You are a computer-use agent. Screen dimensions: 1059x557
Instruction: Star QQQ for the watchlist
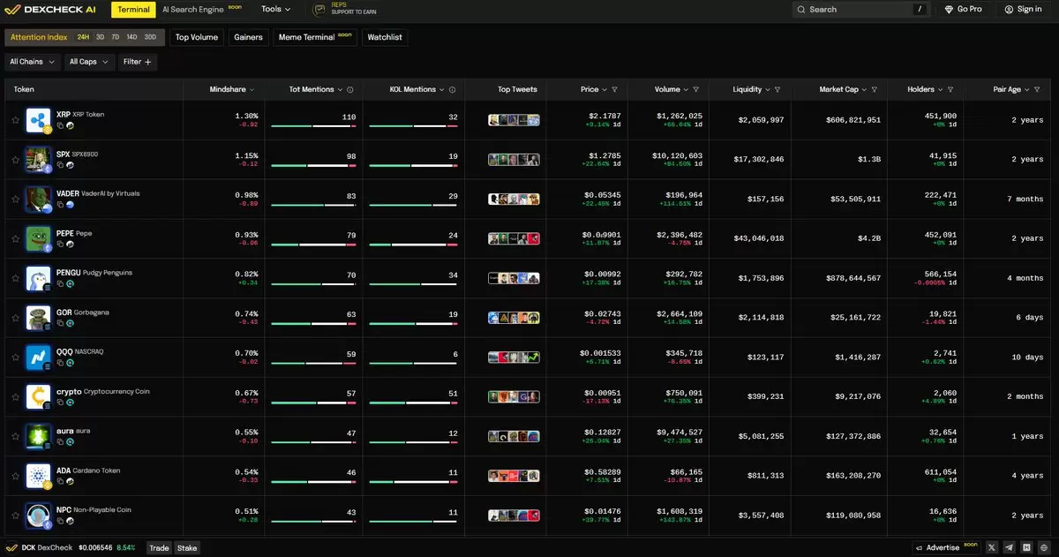point(15,358)
